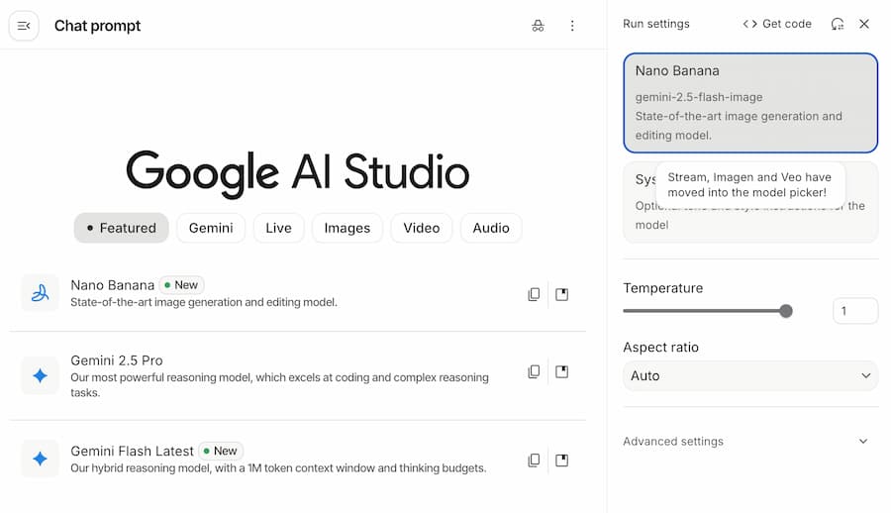Select the Video model category
This screenshot has width=891, height=513.
point(421,228)
